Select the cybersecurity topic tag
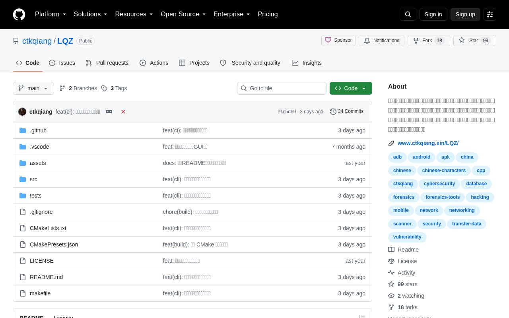509x318 pixels. [x=439, y=184]
